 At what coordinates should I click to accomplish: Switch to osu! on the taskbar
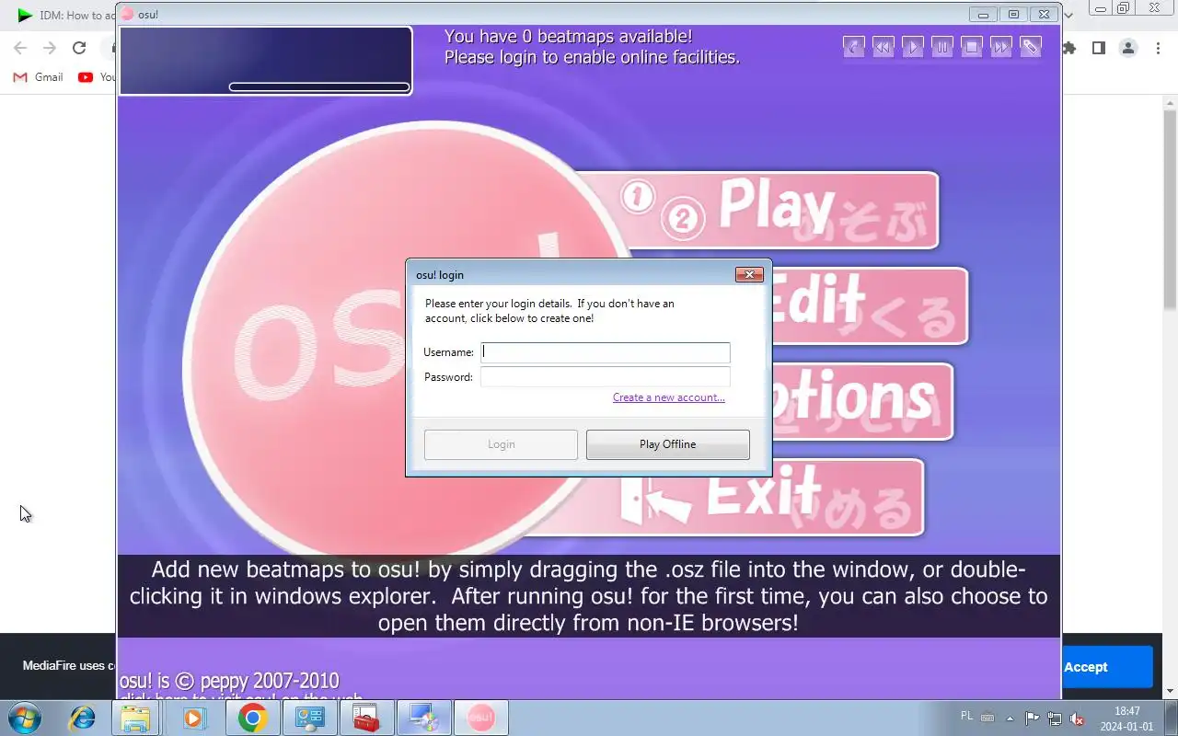480,718
